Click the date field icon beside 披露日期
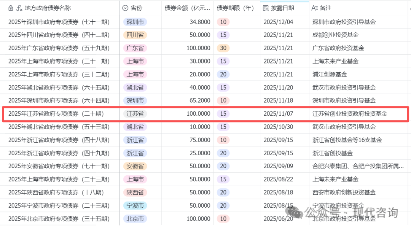This screenshot has height=229, width=411. click(266, 8)
